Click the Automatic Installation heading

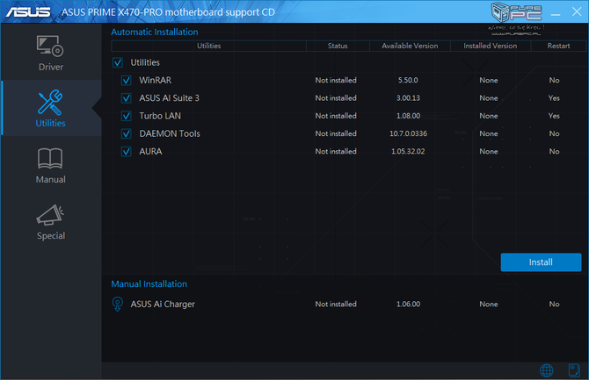(x=155, y=32)
